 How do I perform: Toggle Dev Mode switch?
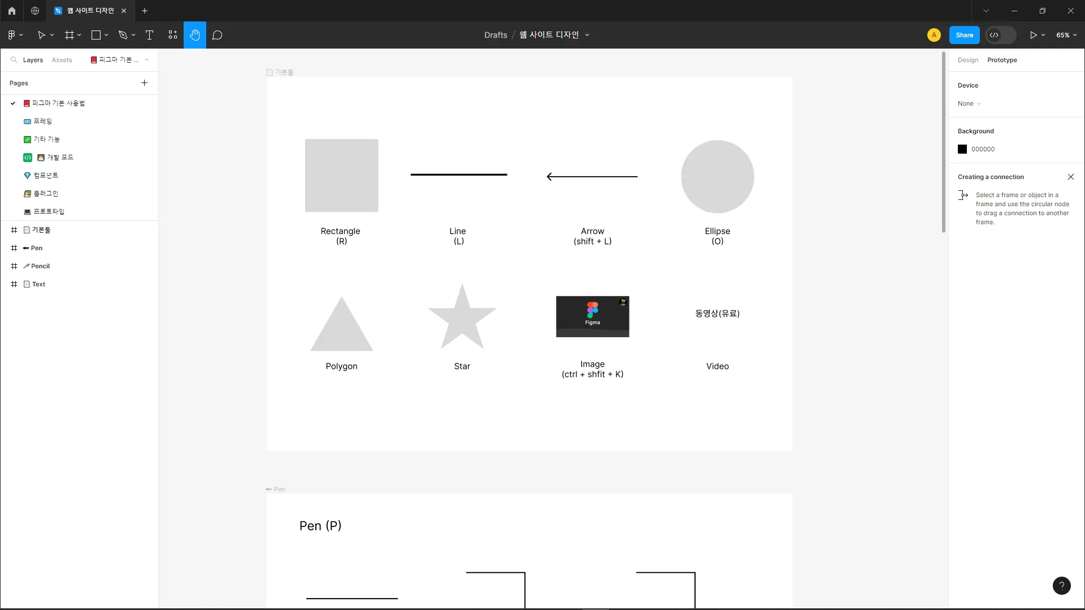tap(1001, 35)
